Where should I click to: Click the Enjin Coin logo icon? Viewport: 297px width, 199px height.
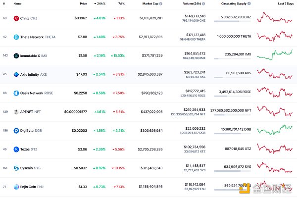point(16,187)
